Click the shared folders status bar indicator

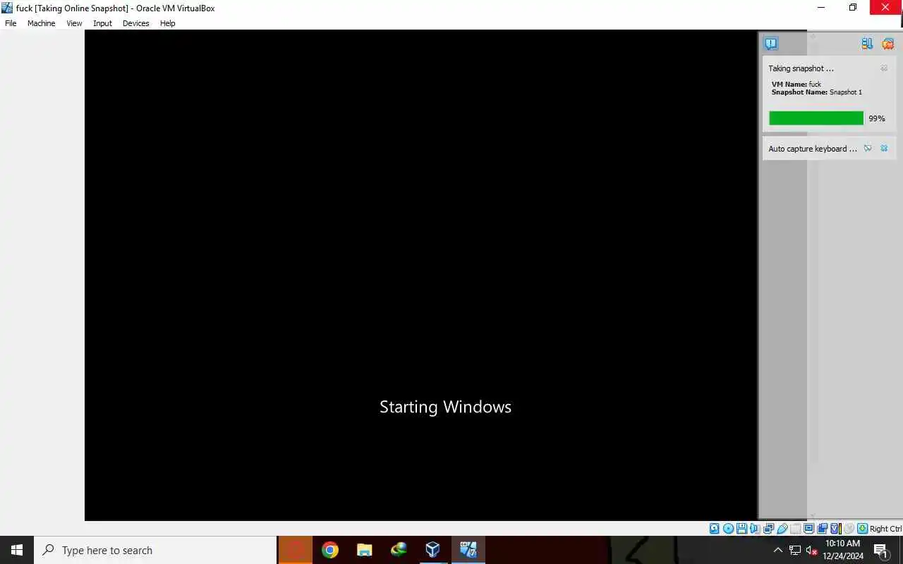click(796, 529)
